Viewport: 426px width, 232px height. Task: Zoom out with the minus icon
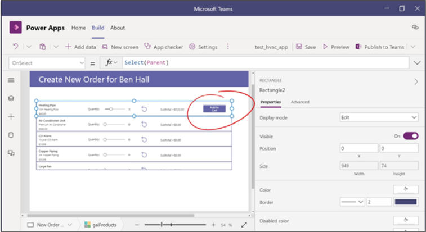click(137, 225)
